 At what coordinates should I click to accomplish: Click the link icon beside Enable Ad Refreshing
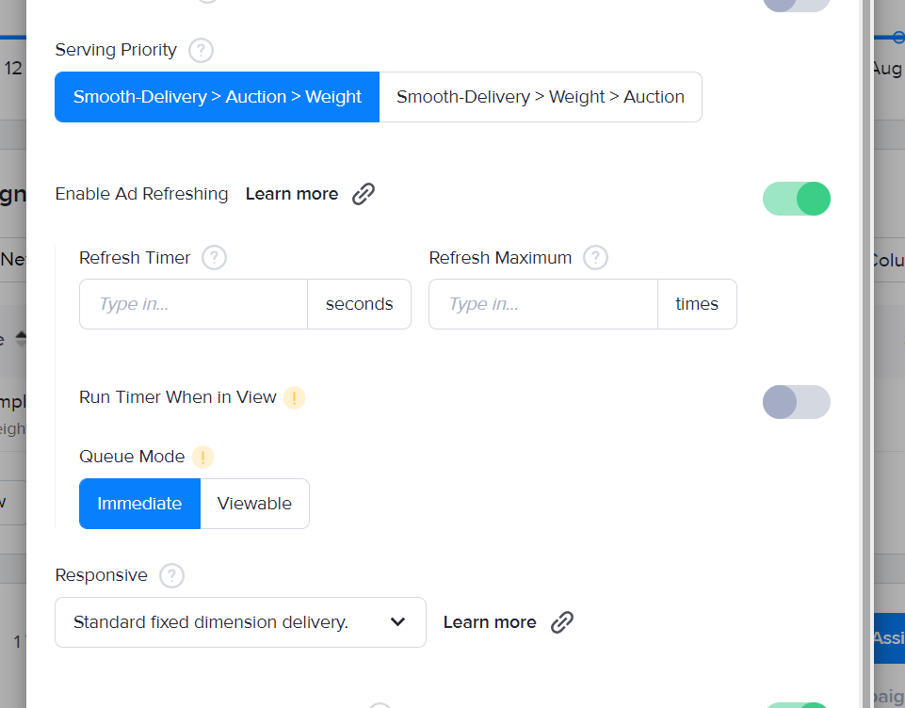(363, 193)
